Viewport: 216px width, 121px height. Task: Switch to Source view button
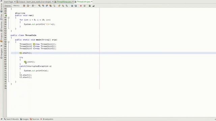(7, 6)
